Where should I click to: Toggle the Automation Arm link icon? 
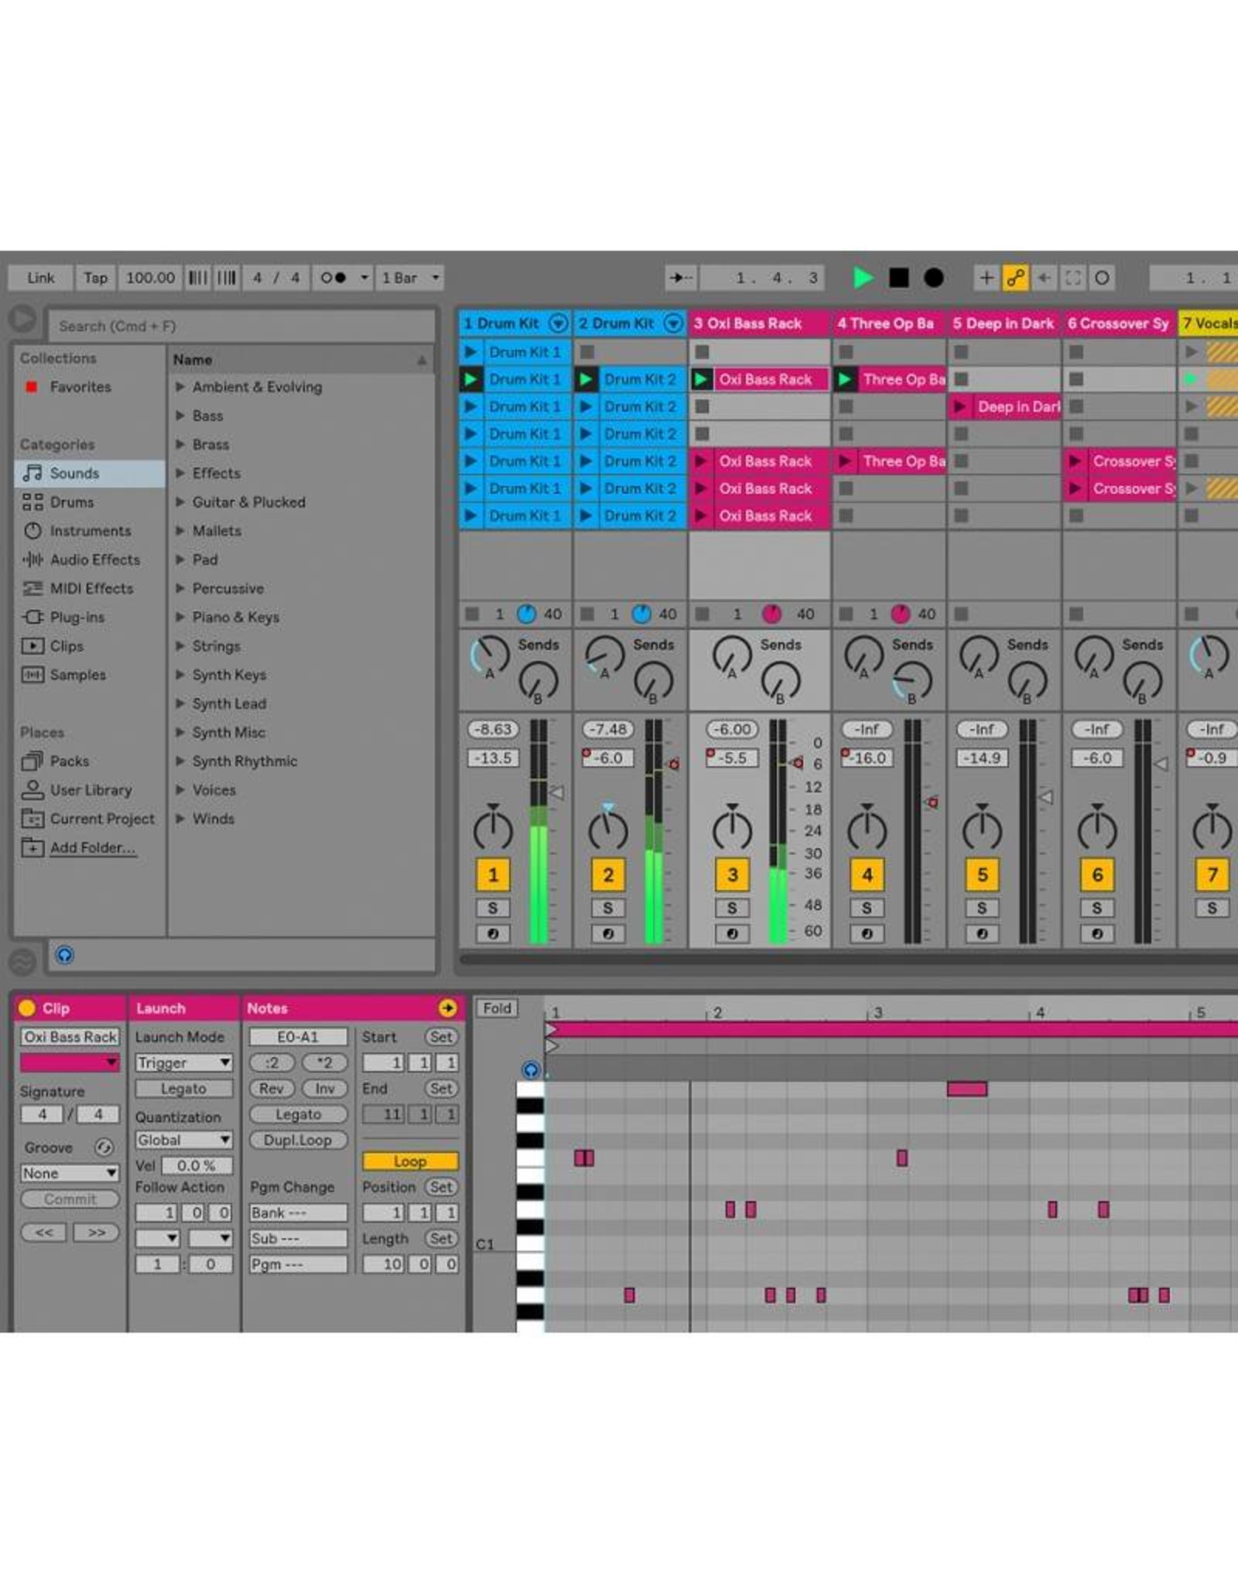coord(1015,278)
